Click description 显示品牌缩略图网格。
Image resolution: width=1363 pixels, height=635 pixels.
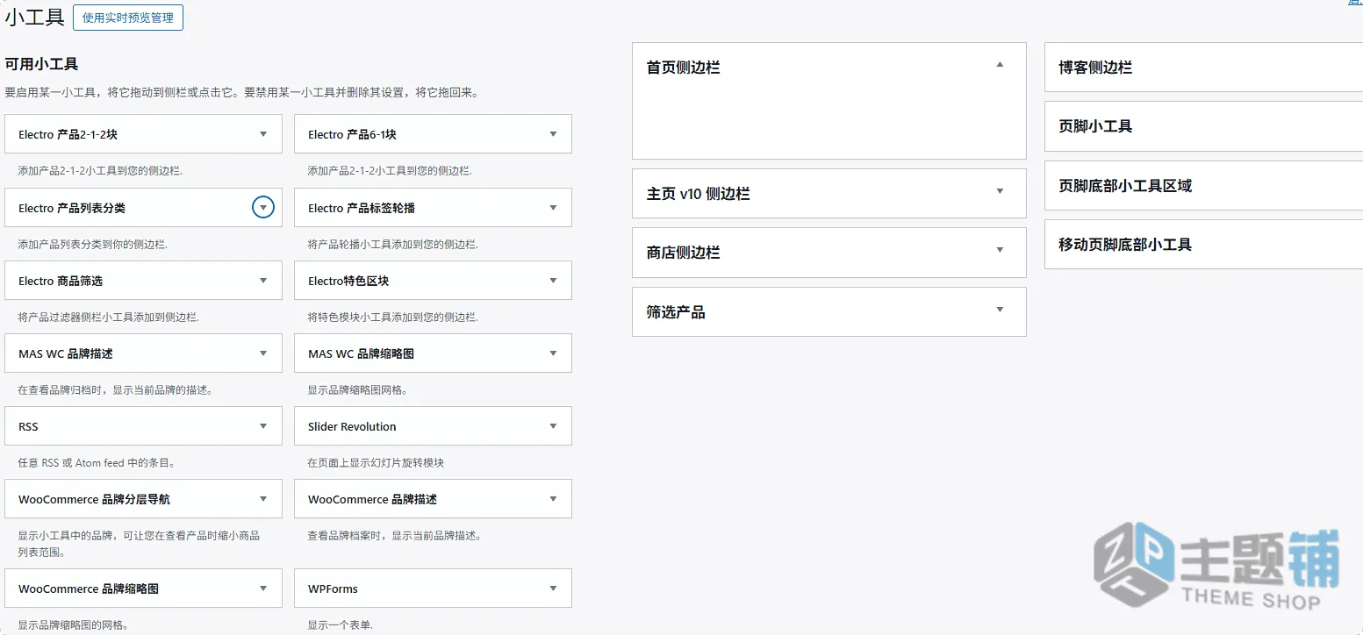[x=357, y=389]
